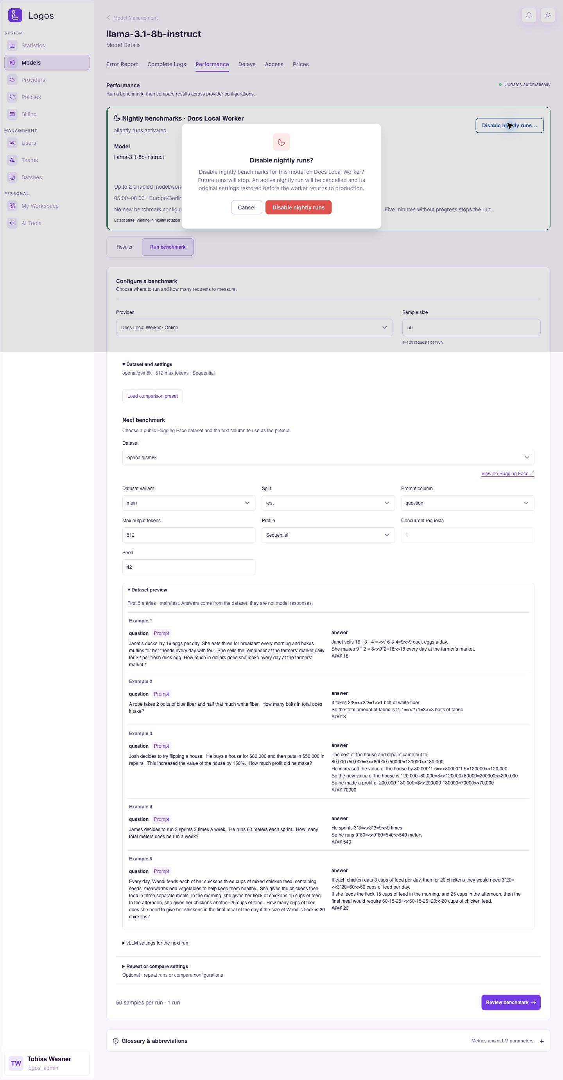Open the Profile Sequential dropdown
563x1080 pixels.
(x=328, y=535)
